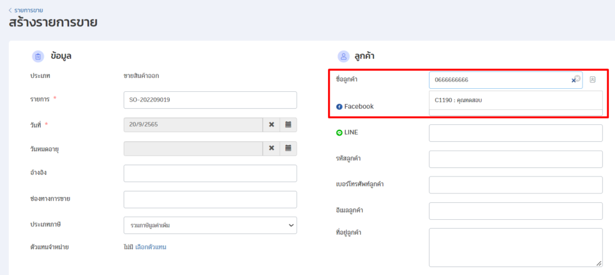Click the ข้อมูล clipboard section icon
This screenshot has height=275, width=615.
(38, 56)
